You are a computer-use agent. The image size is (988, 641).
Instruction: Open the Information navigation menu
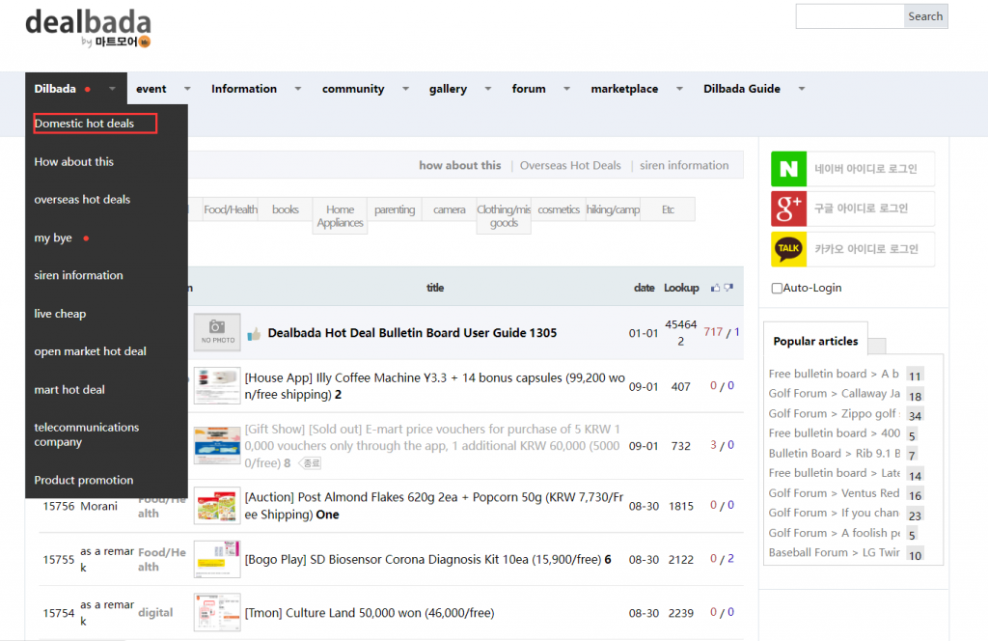pos(244,89)
